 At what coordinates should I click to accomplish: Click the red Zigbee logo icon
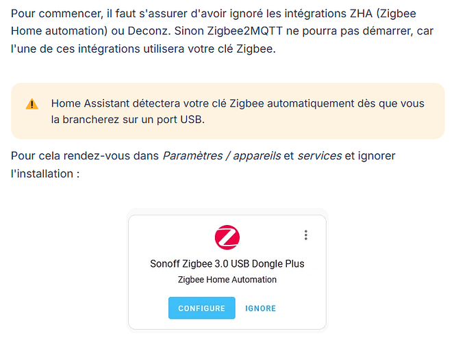coord(227,237)
